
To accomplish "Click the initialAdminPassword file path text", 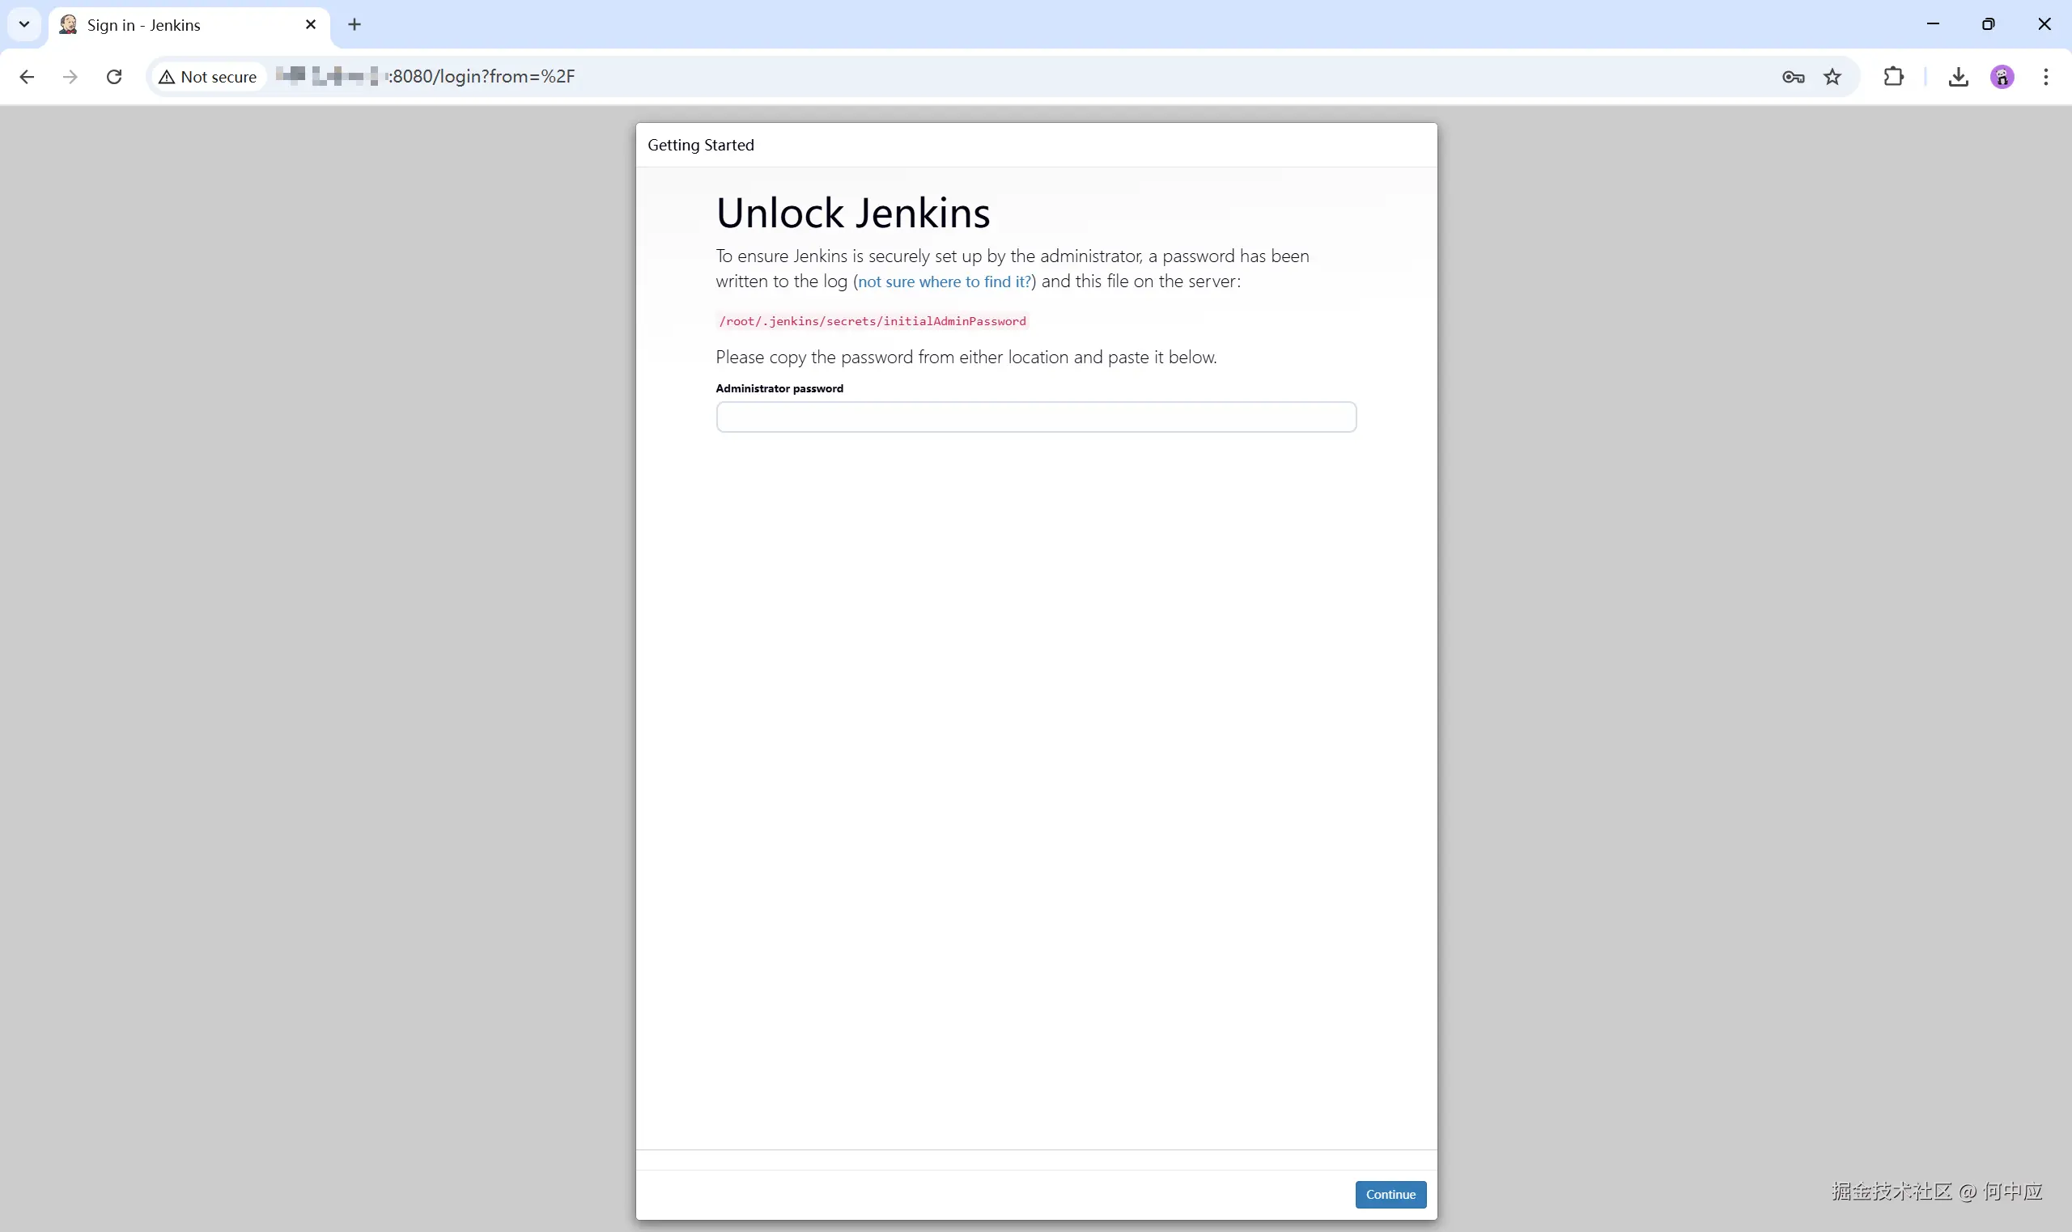I will [872, 321].
